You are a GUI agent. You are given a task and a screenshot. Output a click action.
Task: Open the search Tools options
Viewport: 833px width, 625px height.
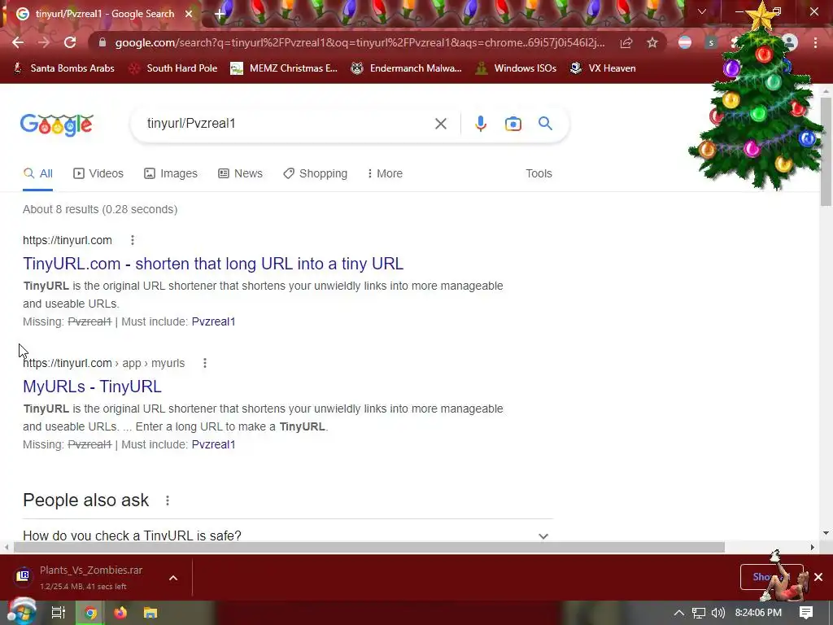pyautogui.click(x=539, y=174)
